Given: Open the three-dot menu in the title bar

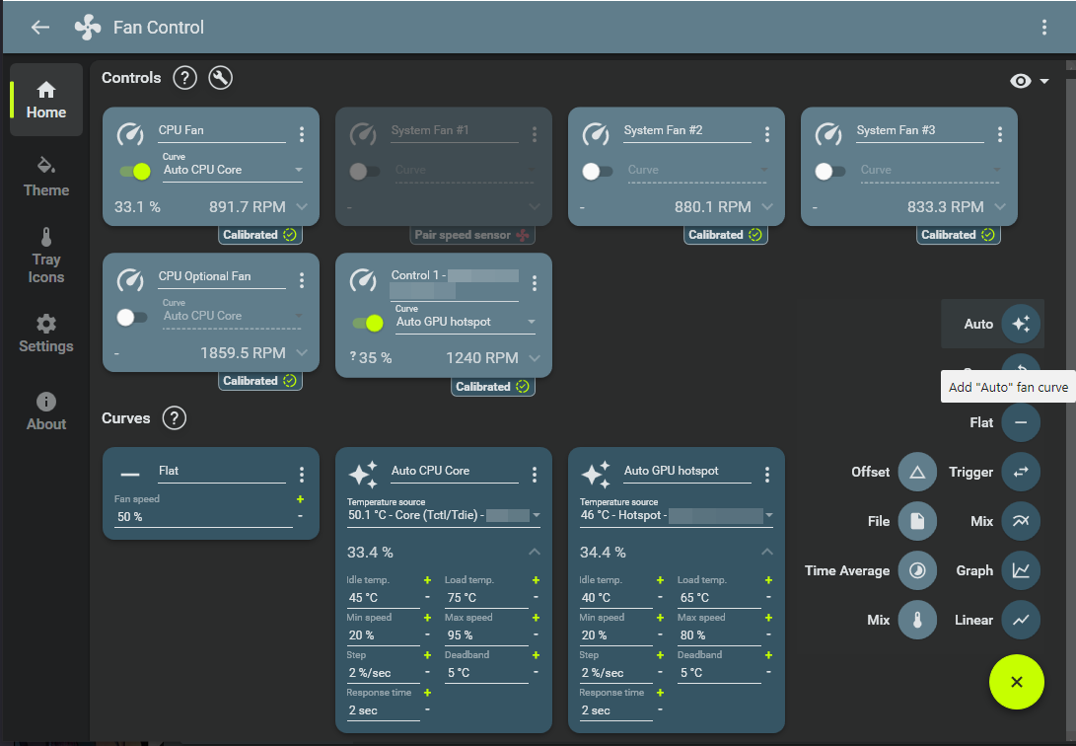Looking at the screenshot, I should pyautogui.click(x=1043, y=28).
